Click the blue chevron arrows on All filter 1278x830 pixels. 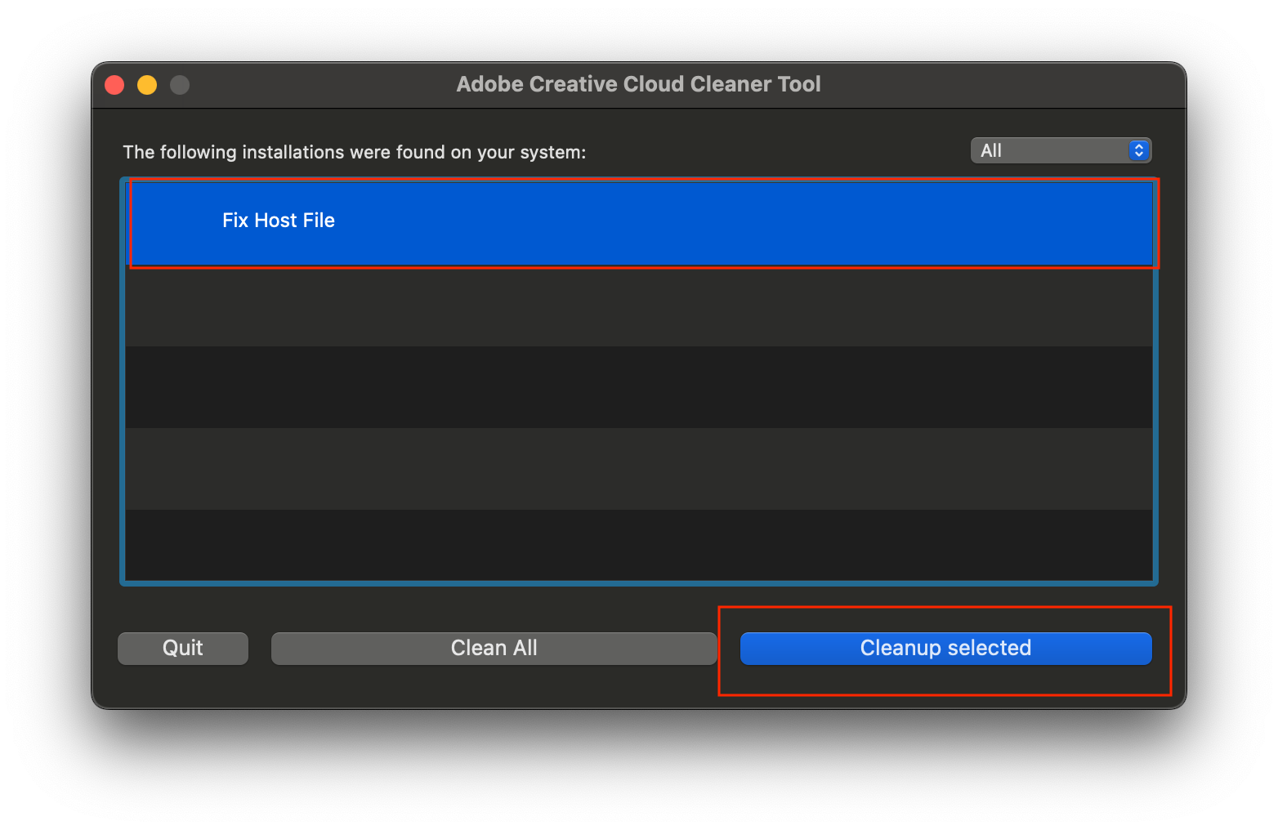point(1138,150)
